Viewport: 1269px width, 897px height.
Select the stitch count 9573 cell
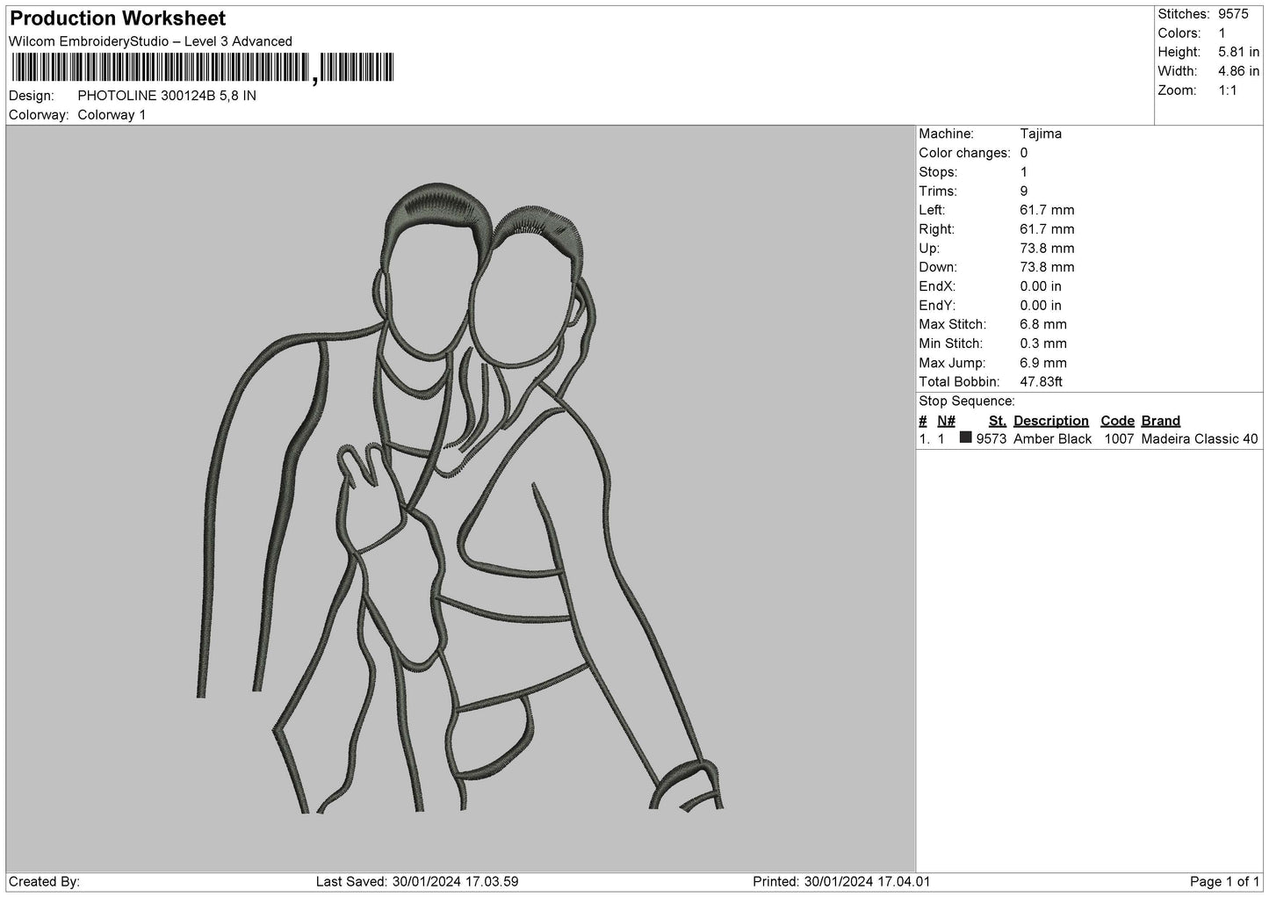(991, 439)
